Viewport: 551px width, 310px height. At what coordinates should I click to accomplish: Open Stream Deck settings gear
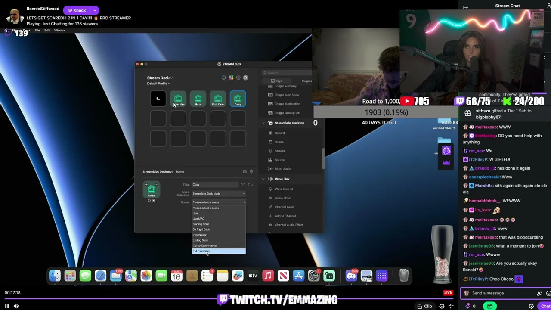[x=238, y=77]
